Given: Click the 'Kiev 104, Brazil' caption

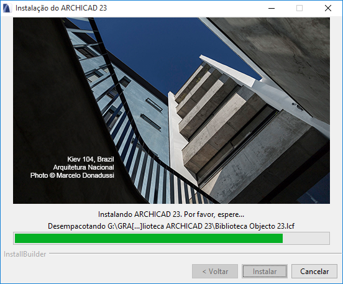Looking at the screenshot, I should 91,159.
